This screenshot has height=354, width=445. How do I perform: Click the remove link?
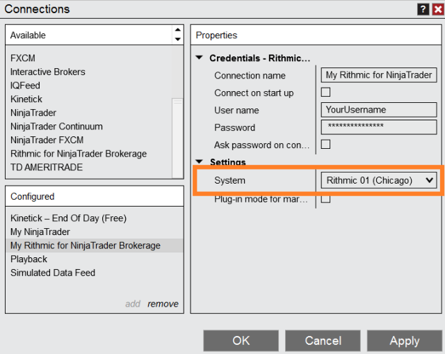pyautogui.click(x=163, y=304)
